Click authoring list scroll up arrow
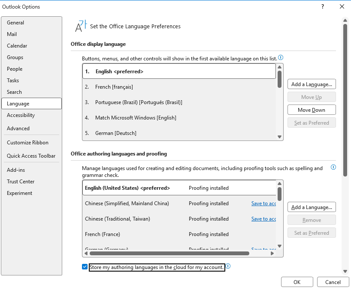 (x=279, y=183)
